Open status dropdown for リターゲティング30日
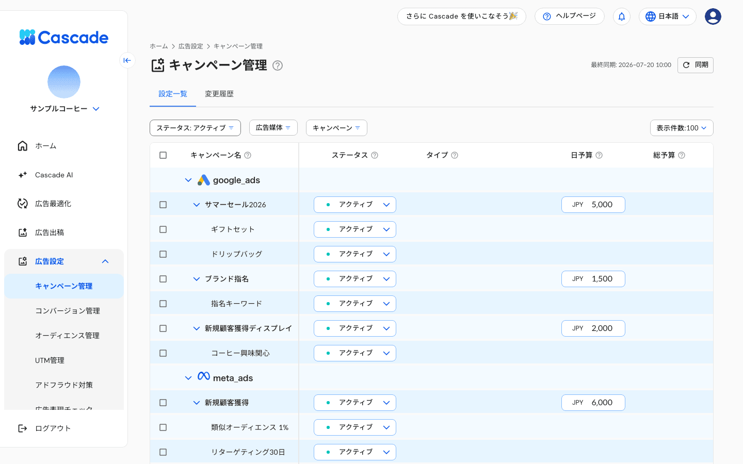This screenshot has width=743, height=464. click(355, 452)
